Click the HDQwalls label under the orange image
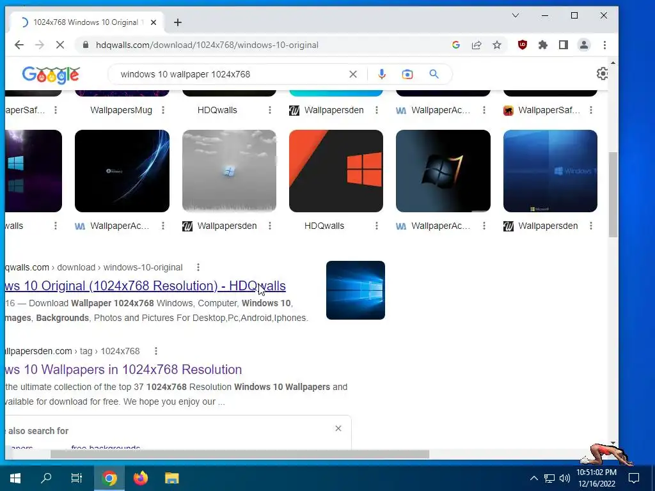The width and height of the screenshot is (655, 491). tap(324, 226)
